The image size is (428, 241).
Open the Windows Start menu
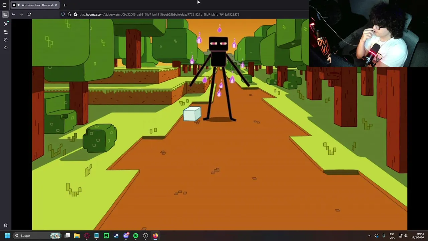pos(7,236)
